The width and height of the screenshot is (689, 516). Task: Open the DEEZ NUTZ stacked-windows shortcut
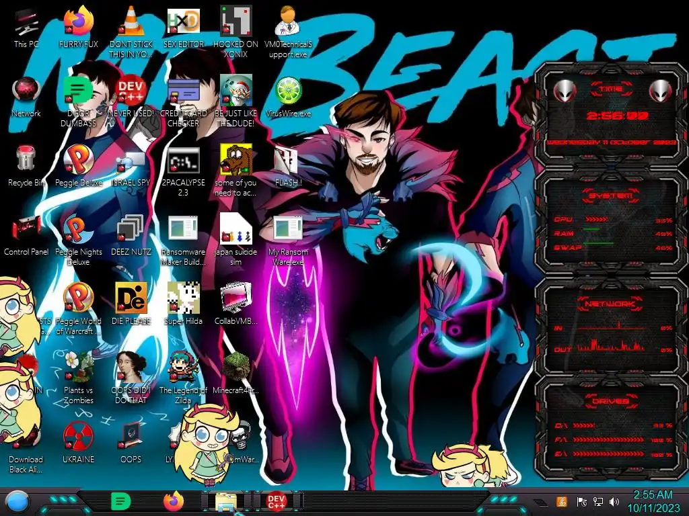[x=131, y=229]
